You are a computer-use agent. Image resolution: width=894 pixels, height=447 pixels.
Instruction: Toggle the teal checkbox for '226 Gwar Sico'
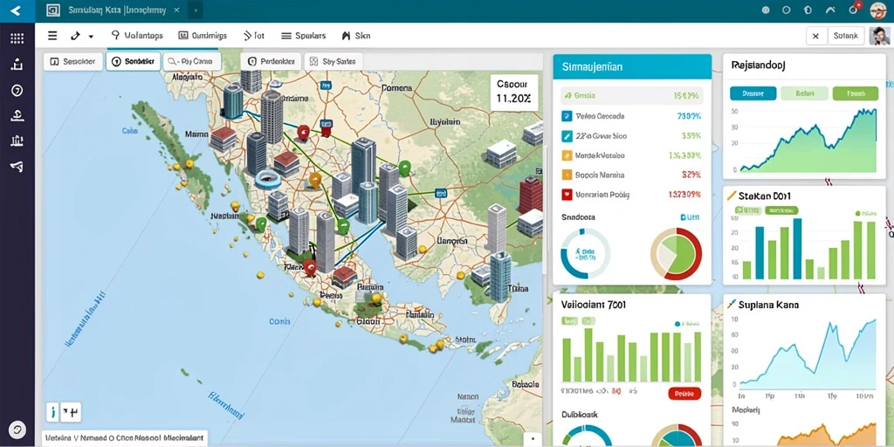566,136
